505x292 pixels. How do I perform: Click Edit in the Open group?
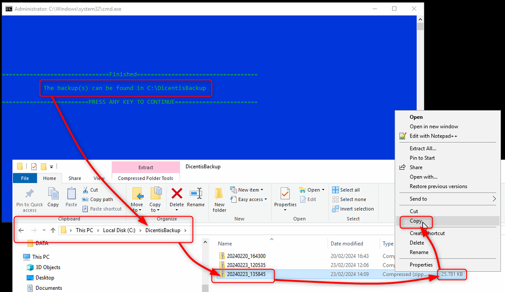(x=308, y=200)
